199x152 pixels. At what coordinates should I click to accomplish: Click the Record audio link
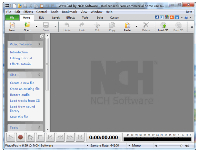point(20,95)
